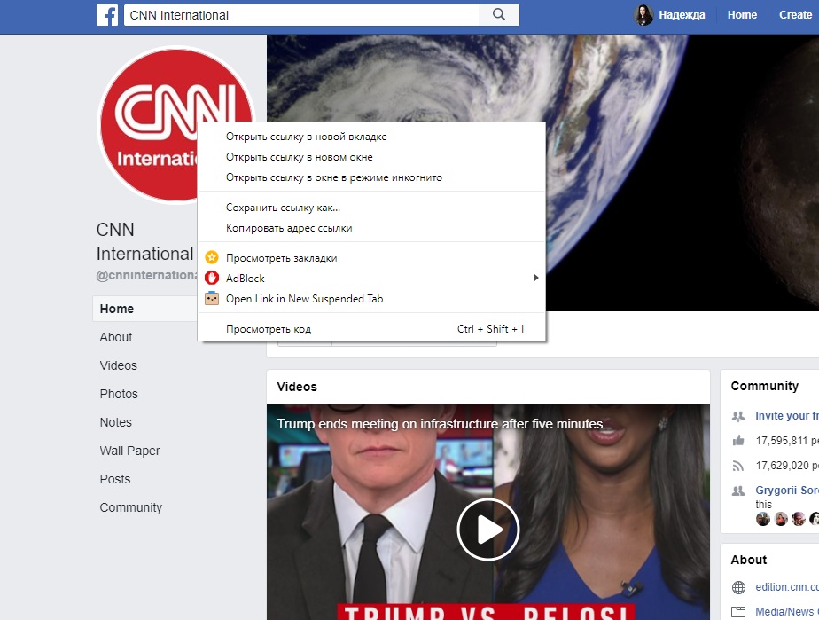Viewport: 819px width, 620px height.
Task: Open the Photos sidebar tab
Action: point(119,394)
